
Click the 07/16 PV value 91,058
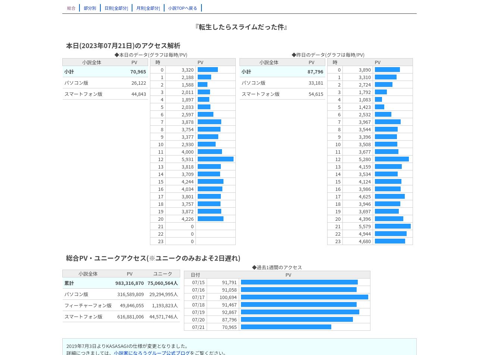click(229, 290)
